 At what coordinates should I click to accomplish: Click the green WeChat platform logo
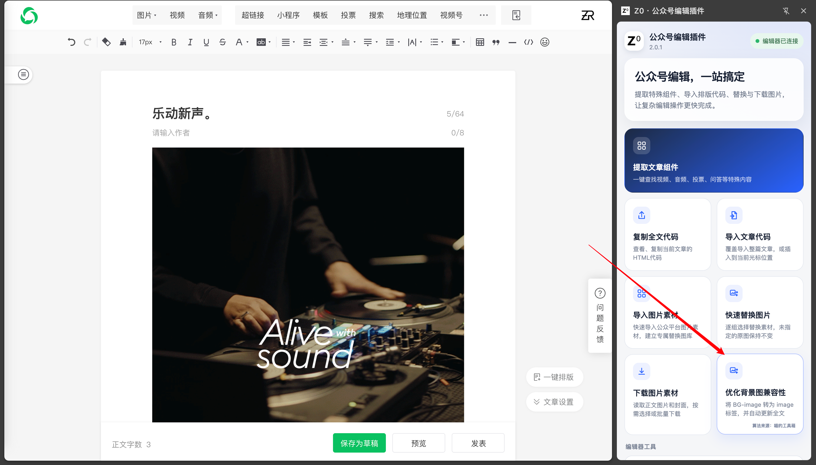[29, 16]
